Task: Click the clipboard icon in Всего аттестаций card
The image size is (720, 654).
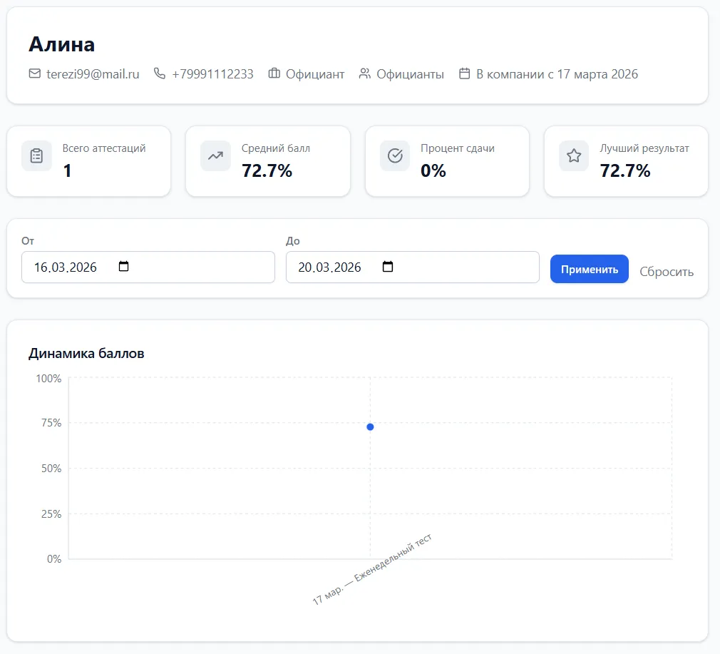Action: point(37,155)
